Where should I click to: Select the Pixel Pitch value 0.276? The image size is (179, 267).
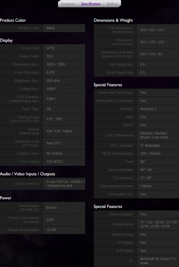coord(50,72)
